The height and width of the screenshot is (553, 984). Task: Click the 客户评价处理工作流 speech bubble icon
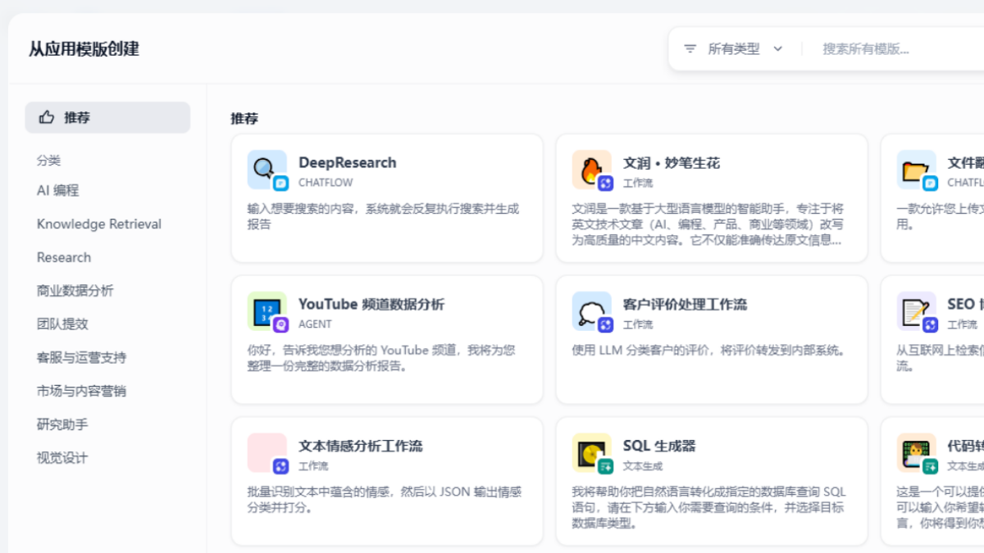591,311
